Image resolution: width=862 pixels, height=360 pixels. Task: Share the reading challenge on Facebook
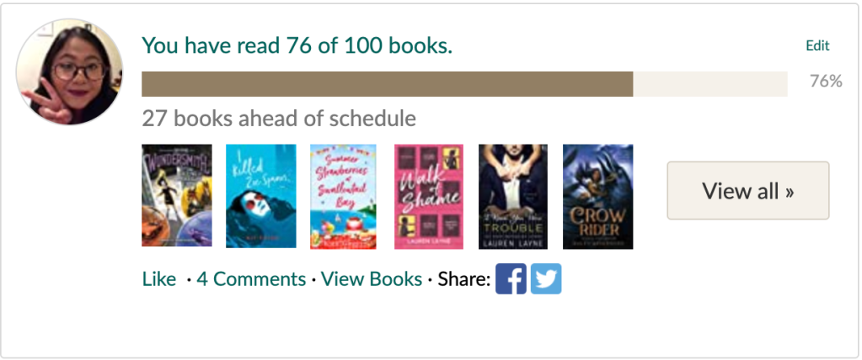tap(511, 279)
